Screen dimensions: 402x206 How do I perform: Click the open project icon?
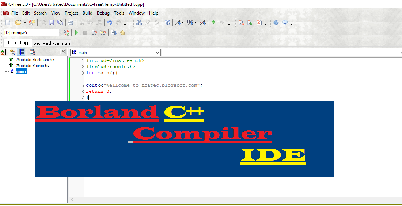pyautogui.click(x=32, y=23)
